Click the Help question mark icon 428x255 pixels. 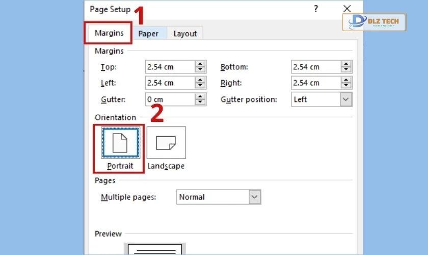pyautogui.click(x=316, y=9)
